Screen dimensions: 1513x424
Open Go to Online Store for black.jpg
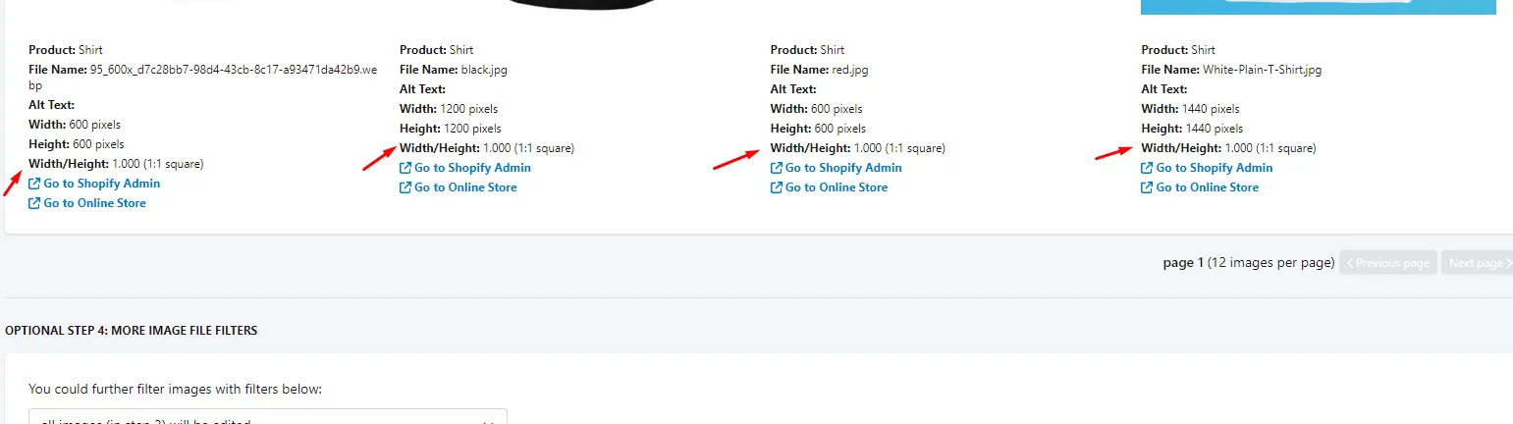[x=465, y=187]
